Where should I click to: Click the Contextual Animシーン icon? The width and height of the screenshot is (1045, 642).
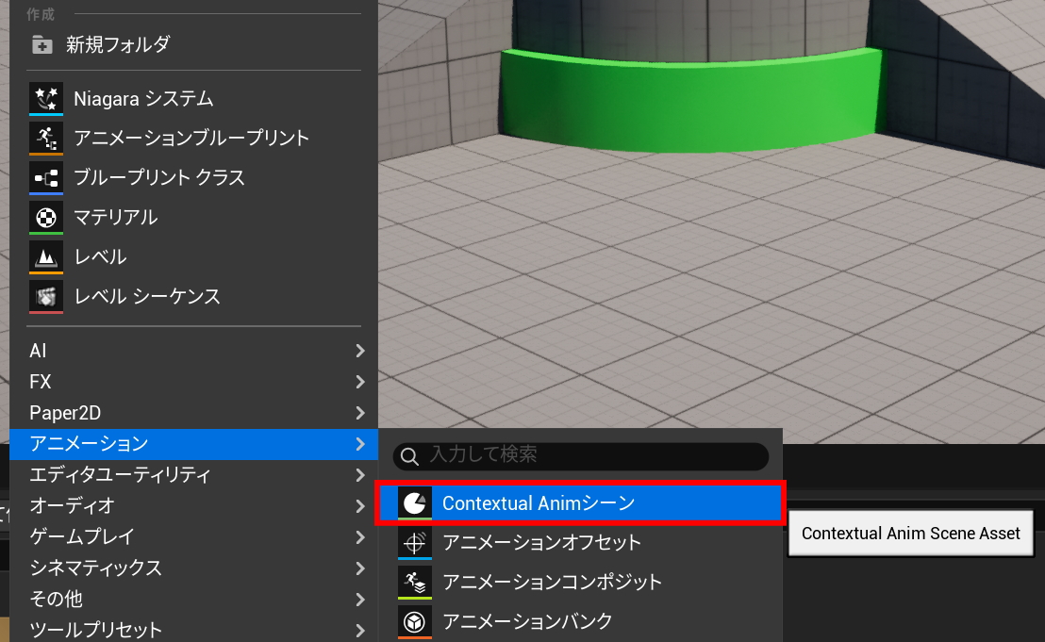click(x=414, y=503)
